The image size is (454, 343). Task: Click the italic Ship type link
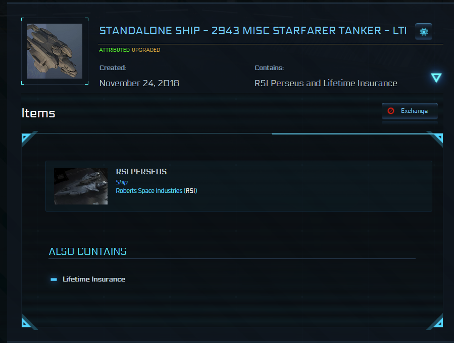(x=122, y=182)
